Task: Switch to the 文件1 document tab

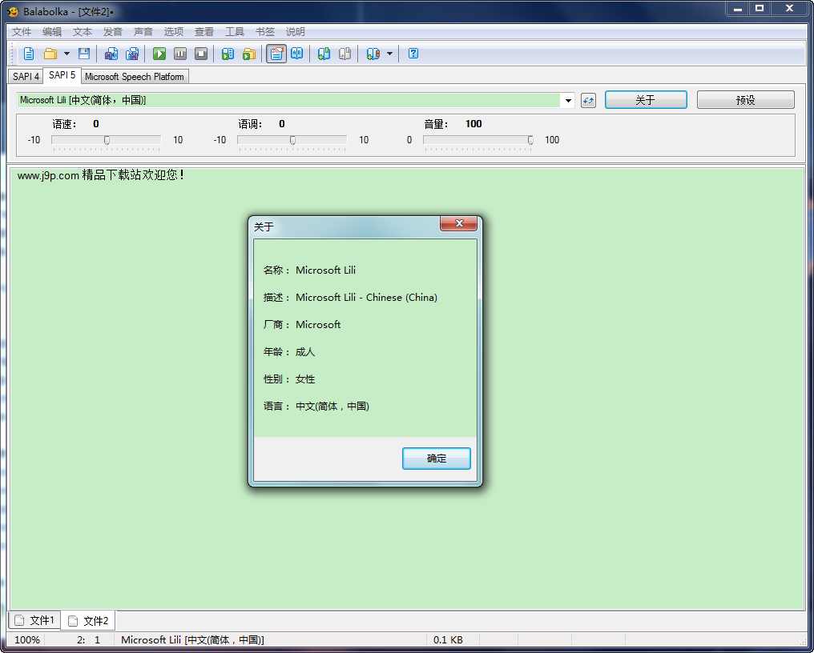Action: pyautogui.click(x=34, y=620)
